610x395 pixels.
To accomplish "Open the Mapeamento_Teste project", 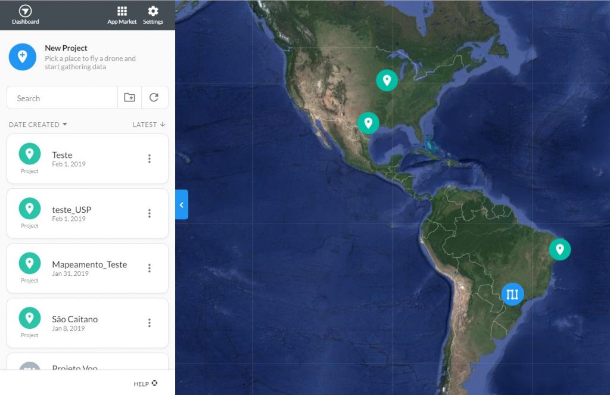I will [88, 269].
